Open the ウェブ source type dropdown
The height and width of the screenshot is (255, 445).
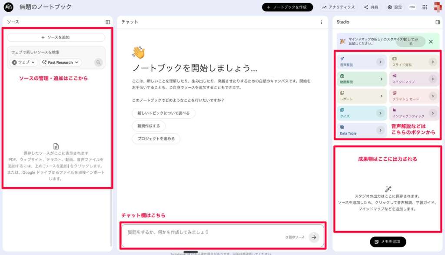[23, 63]
